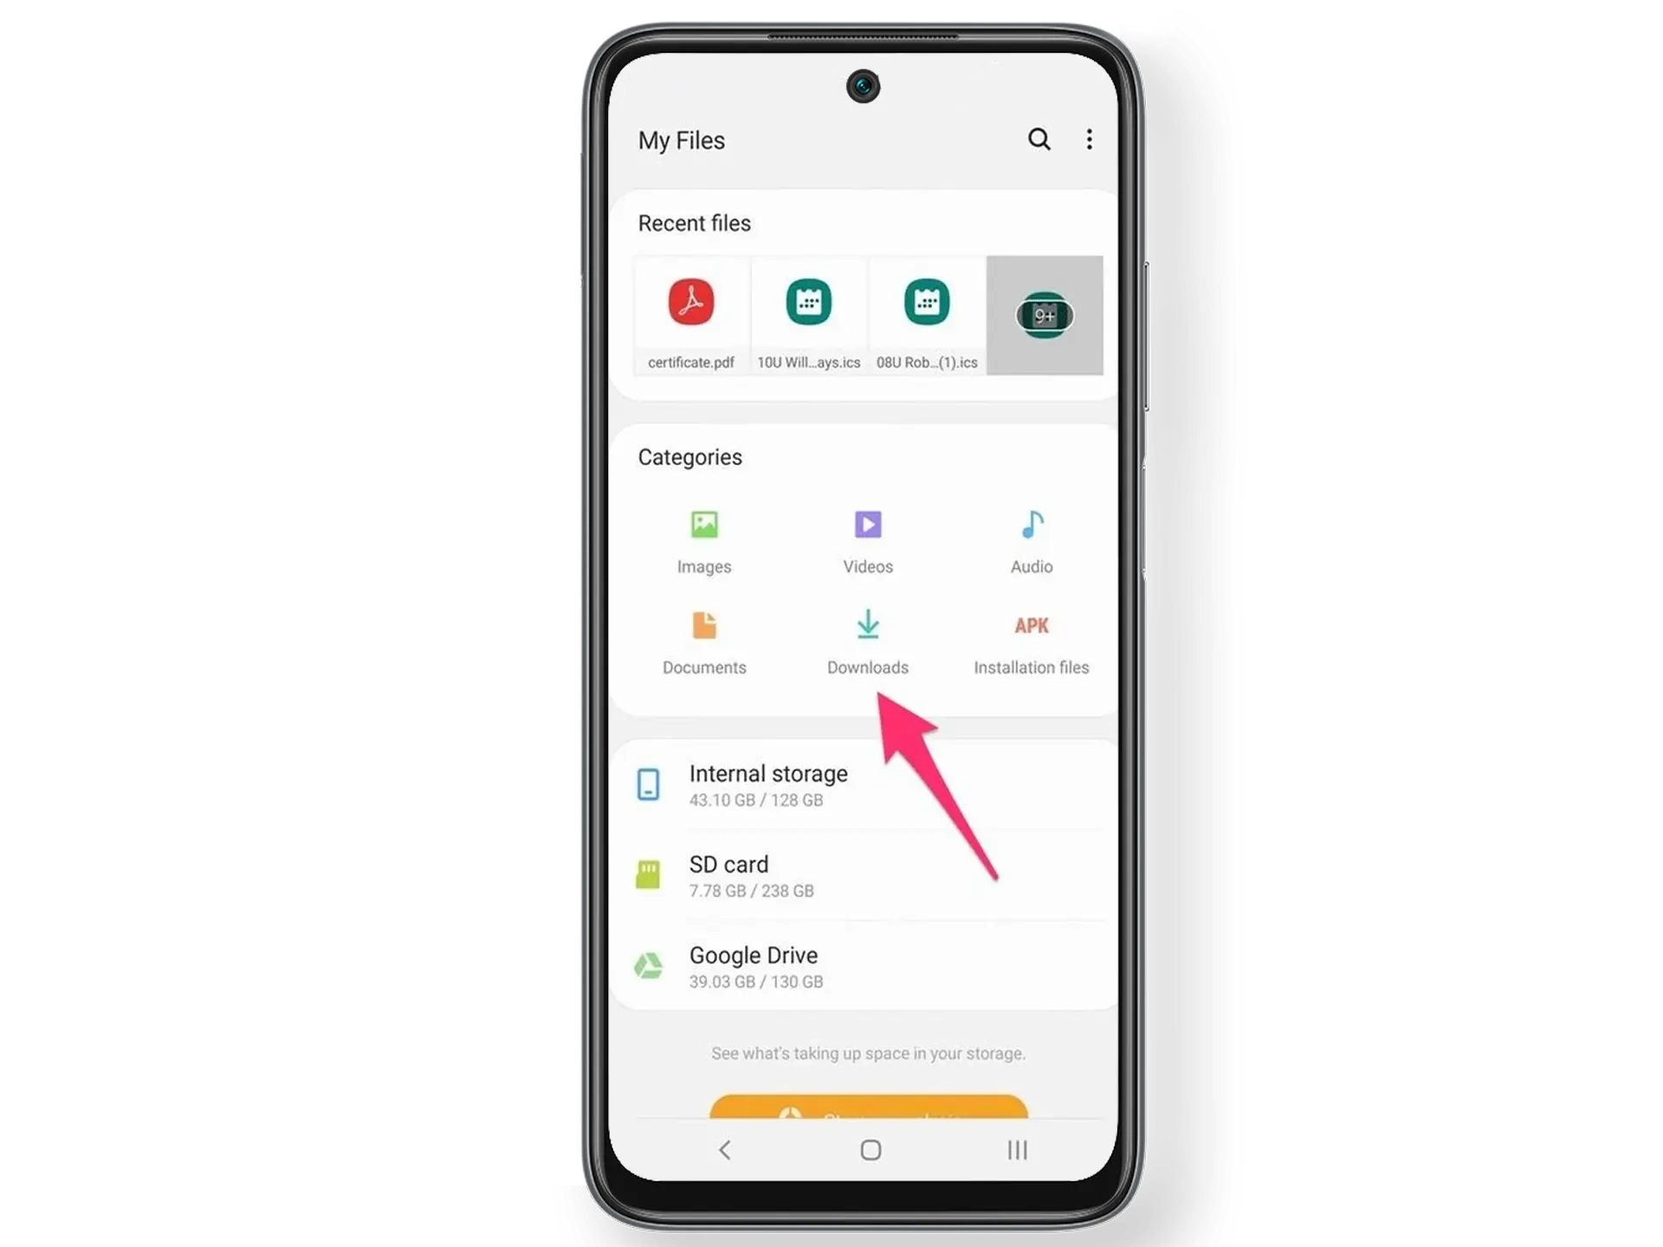Tap the overflow recent files tile
Image resolution: width=1663 pixels, height=1247 pixels.
(1044, 314)
